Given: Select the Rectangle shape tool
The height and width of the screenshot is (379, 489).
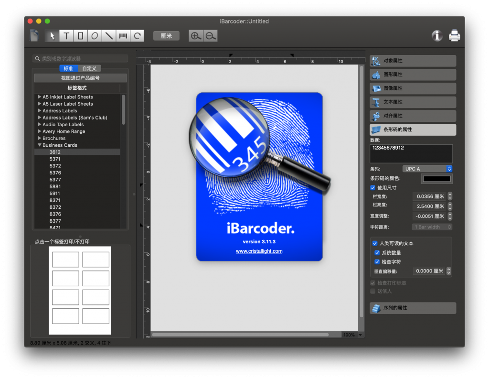Looking at the screenshot, I should [x=80, y=36].
